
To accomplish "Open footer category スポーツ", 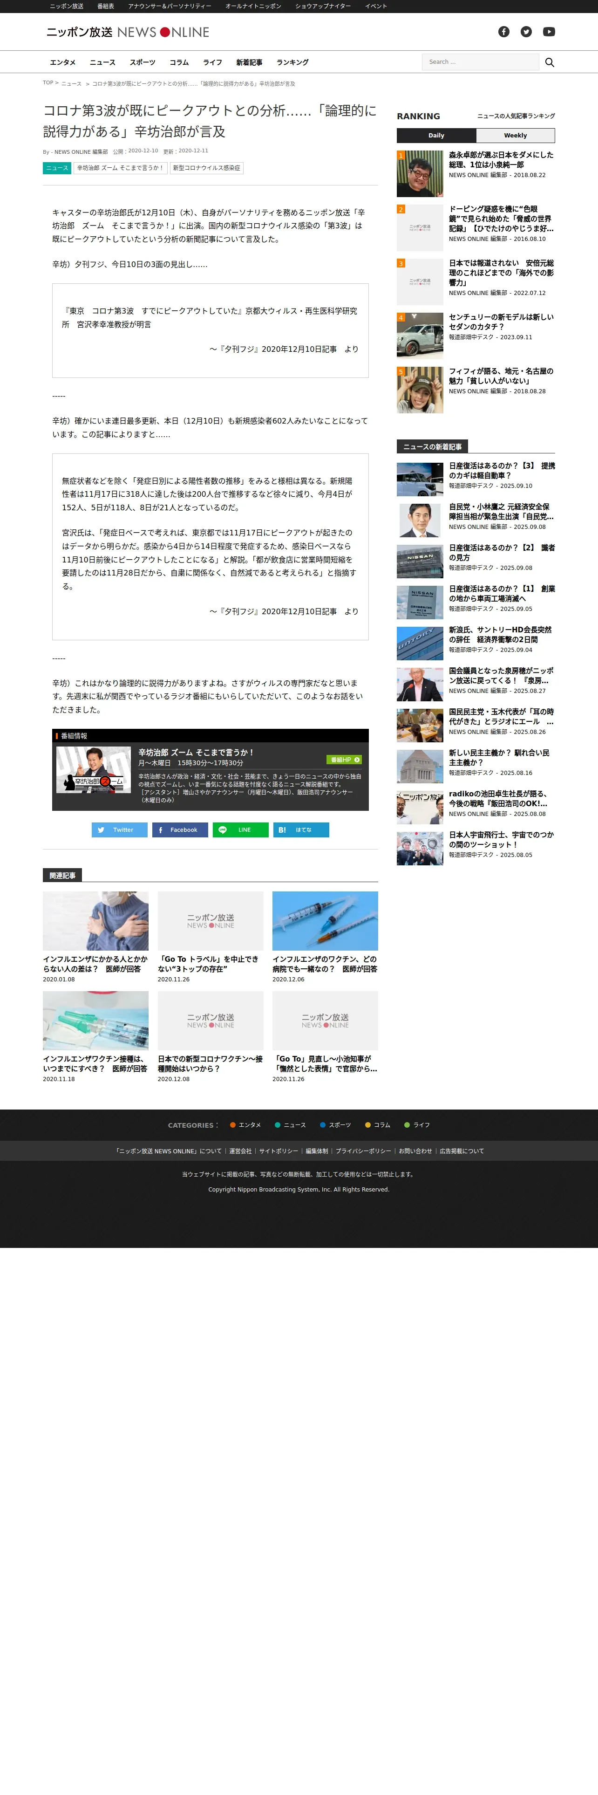I will tap(335, 1125).
